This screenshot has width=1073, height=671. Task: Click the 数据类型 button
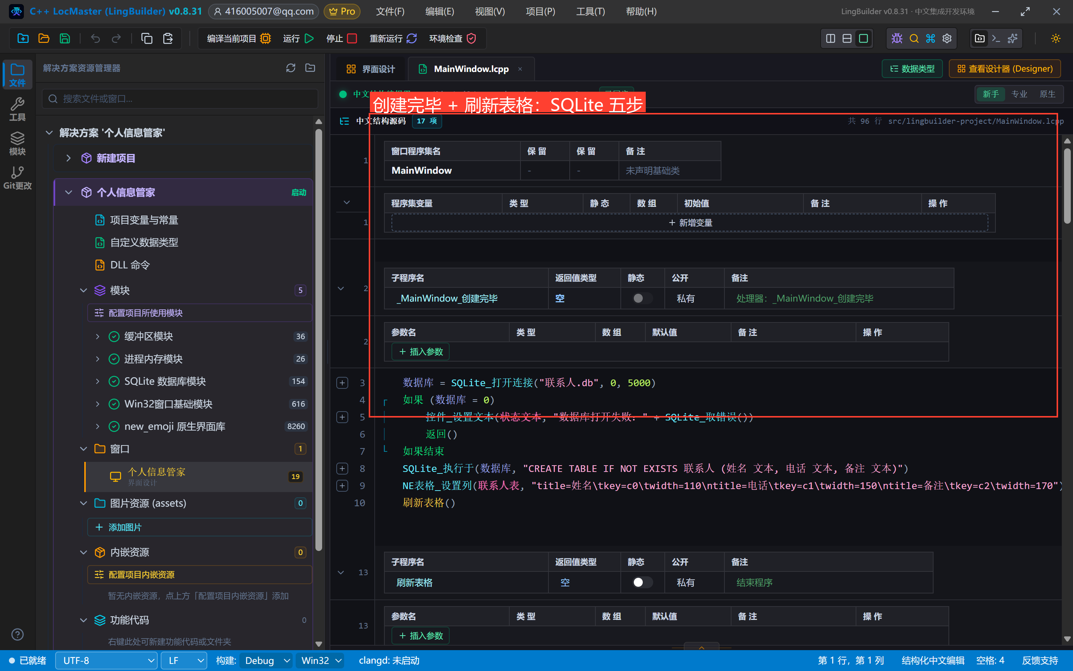click(912, 69)
